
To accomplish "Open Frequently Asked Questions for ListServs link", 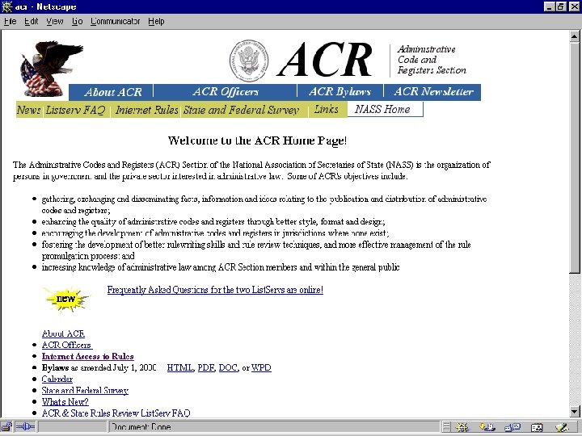I will (215, 290).
